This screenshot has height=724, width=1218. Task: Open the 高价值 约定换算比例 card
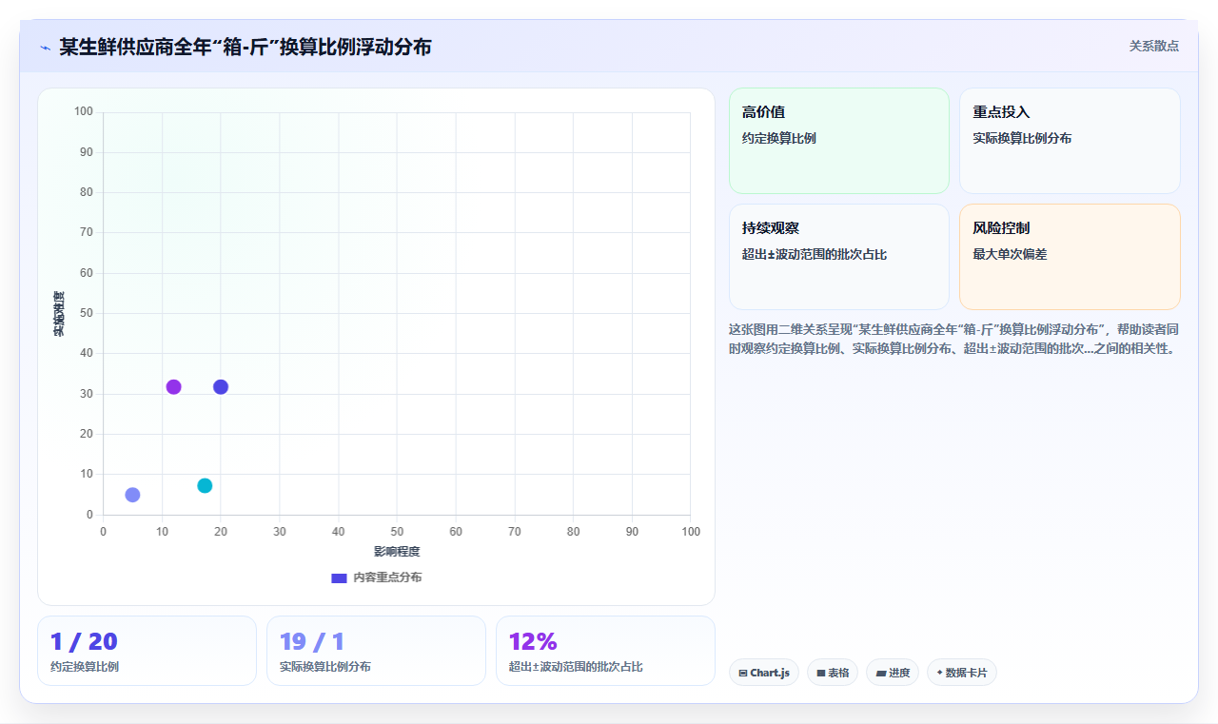coord(839,141)
